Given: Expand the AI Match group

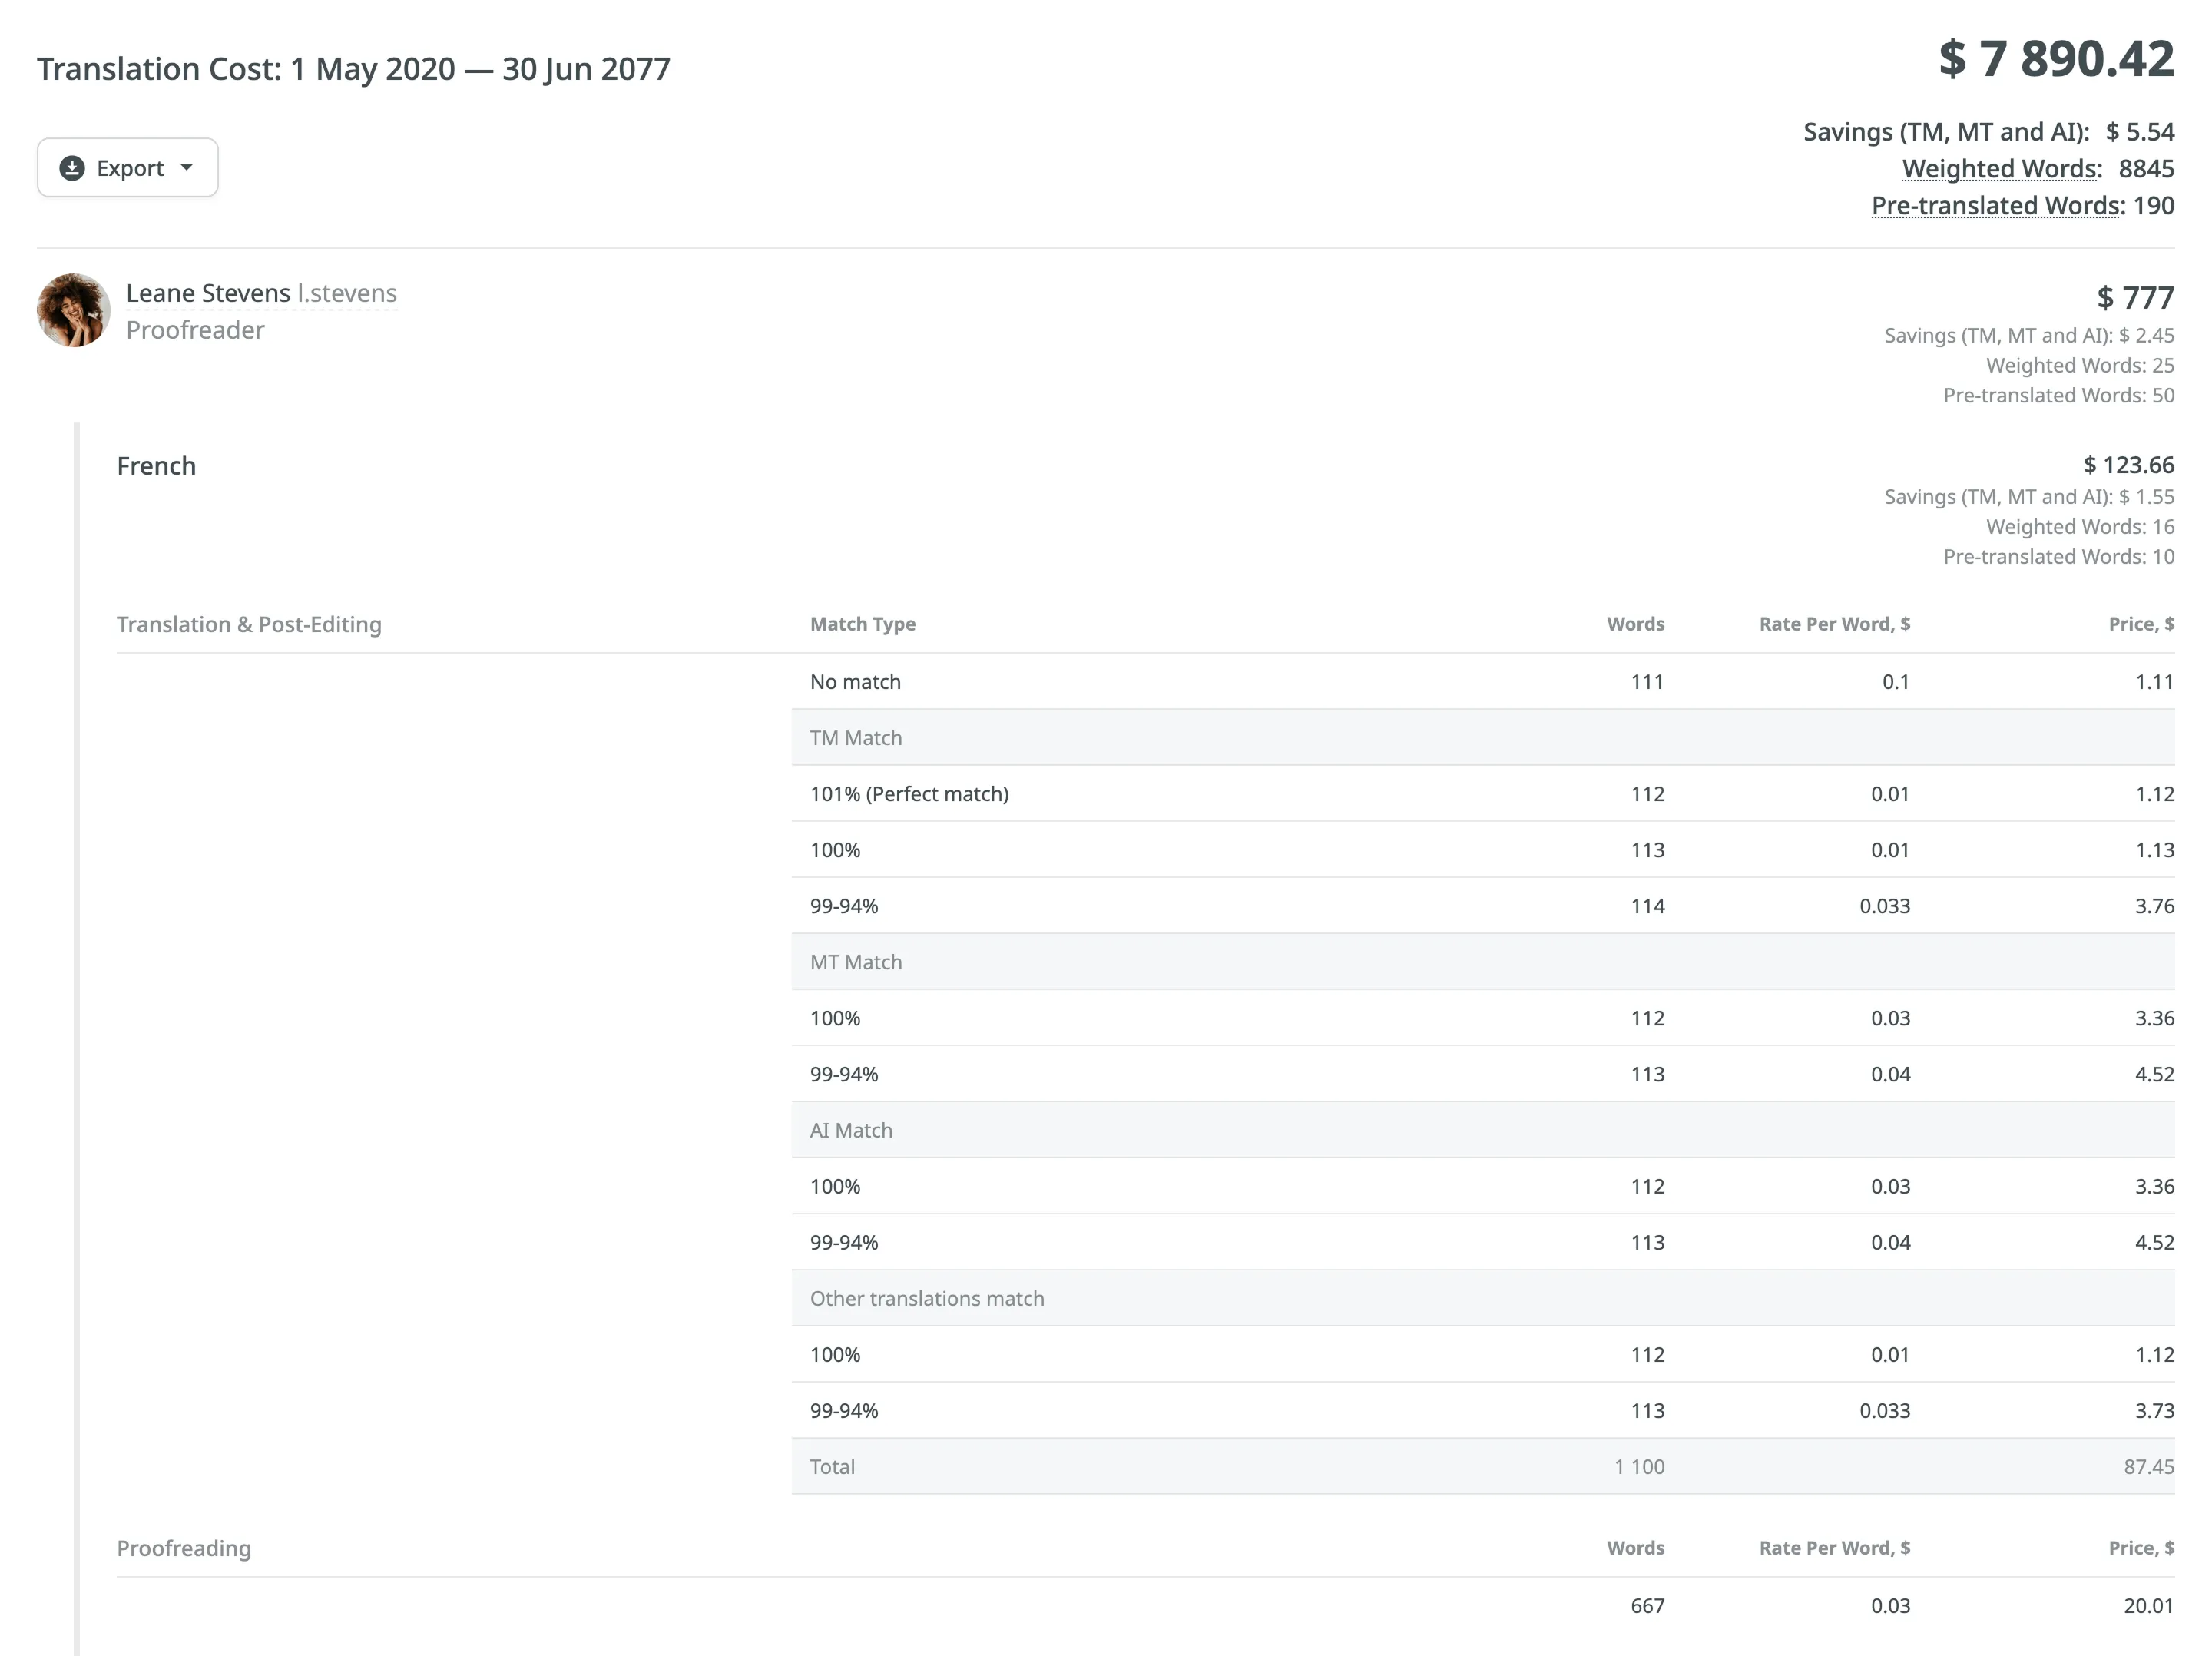Looking at the screenshot, I should tap(851, 1129).
